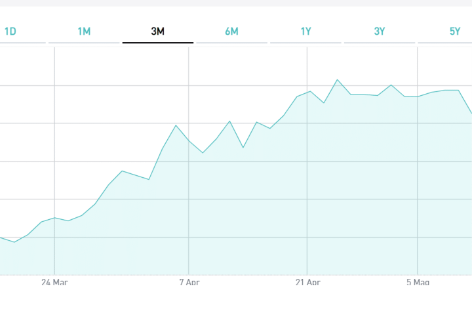Switch to the 1M range tab
The image size is (472, 315).
click(x=84, y=31)
